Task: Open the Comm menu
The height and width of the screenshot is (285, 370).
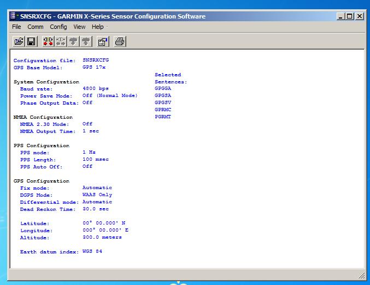Action: click(x=36, y=27)
